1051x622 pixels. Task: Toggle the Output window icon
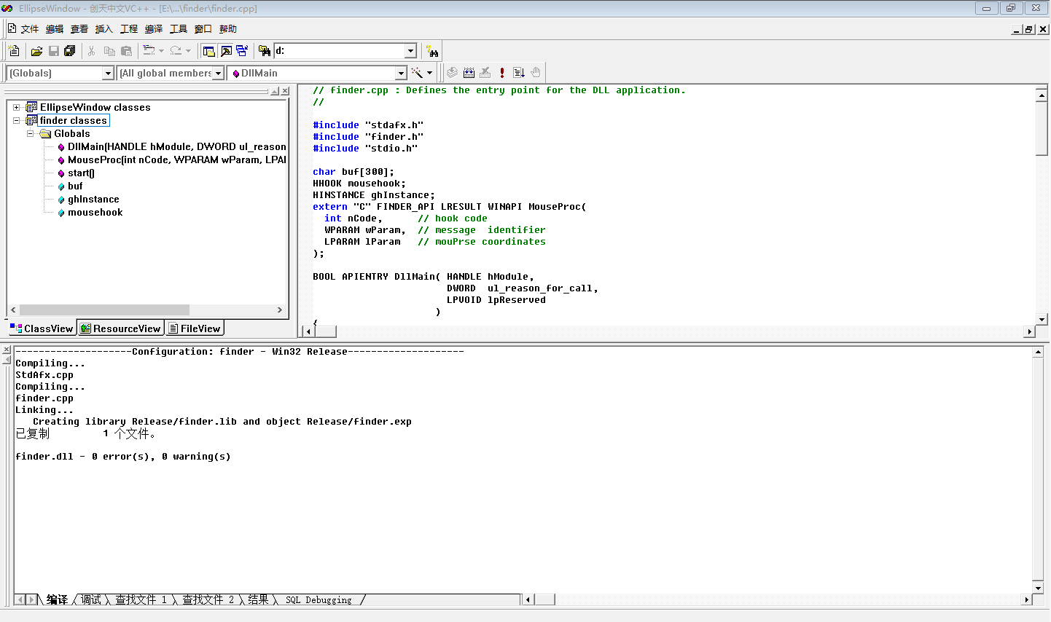click(226, 51)
